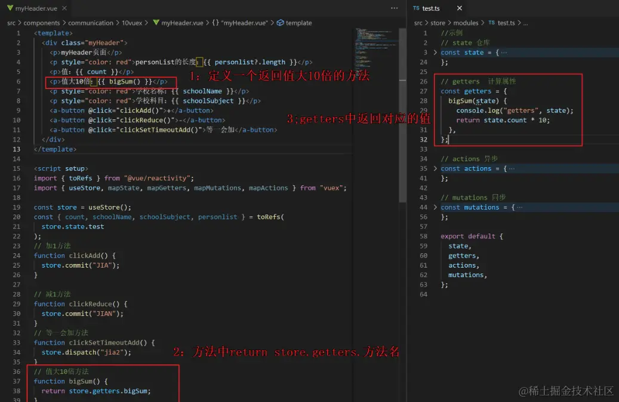
Task: Click 'bigSum()' in the template line 6
Action: [125, 81]
